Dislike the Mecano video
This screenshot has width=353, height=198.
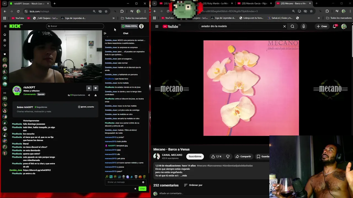click(228, 156)
